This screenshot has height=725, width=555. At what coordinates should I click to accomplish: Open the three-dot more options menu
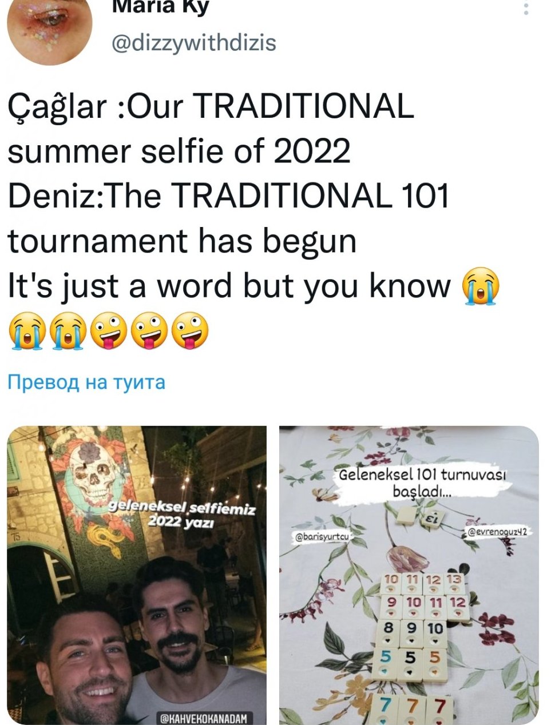tap(526, 8)
